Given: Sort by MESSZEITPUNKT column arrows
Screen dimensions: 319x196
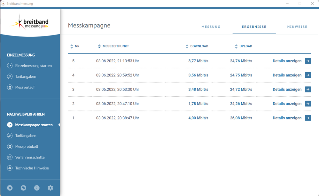Looking at the screenshot, I should (99, 46).
